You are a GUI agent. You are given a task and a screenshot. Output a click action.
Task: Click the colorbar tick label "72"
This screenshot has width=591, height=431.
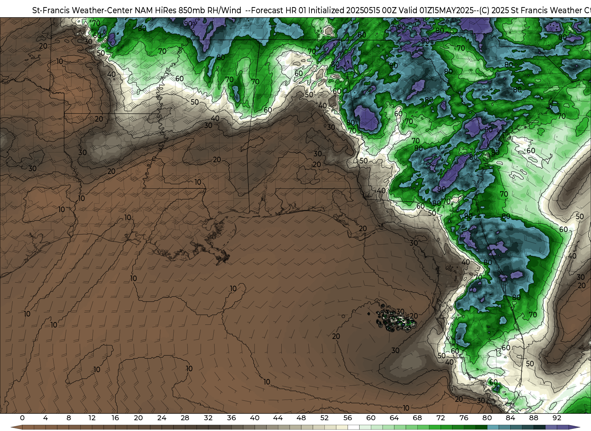(x=440, y=418)
